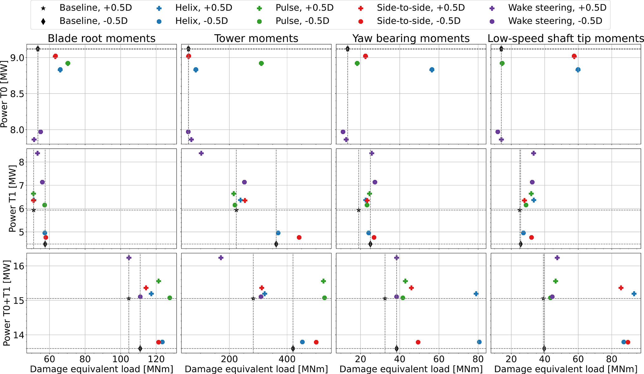Screen dimensions: 644x374
Task: Click the green circle Pulse -0.5D legend marker
Action: pyautogui.click(x=259, y=22)
